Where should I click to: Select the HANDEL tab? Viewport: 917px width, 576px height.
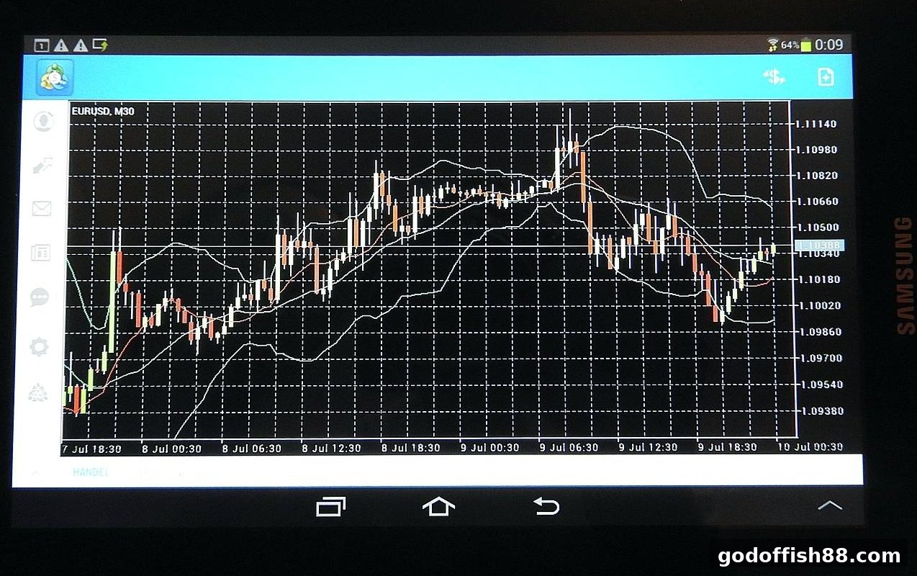91,472
